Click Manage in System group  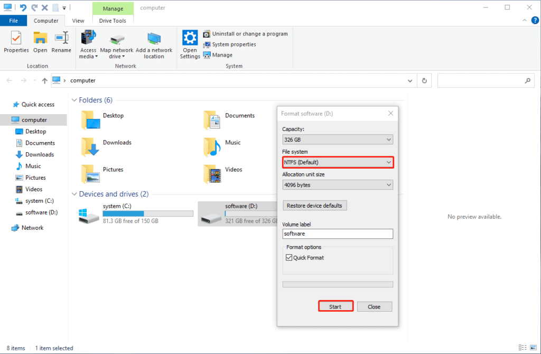pyautogui.click(x=218, y=55)
